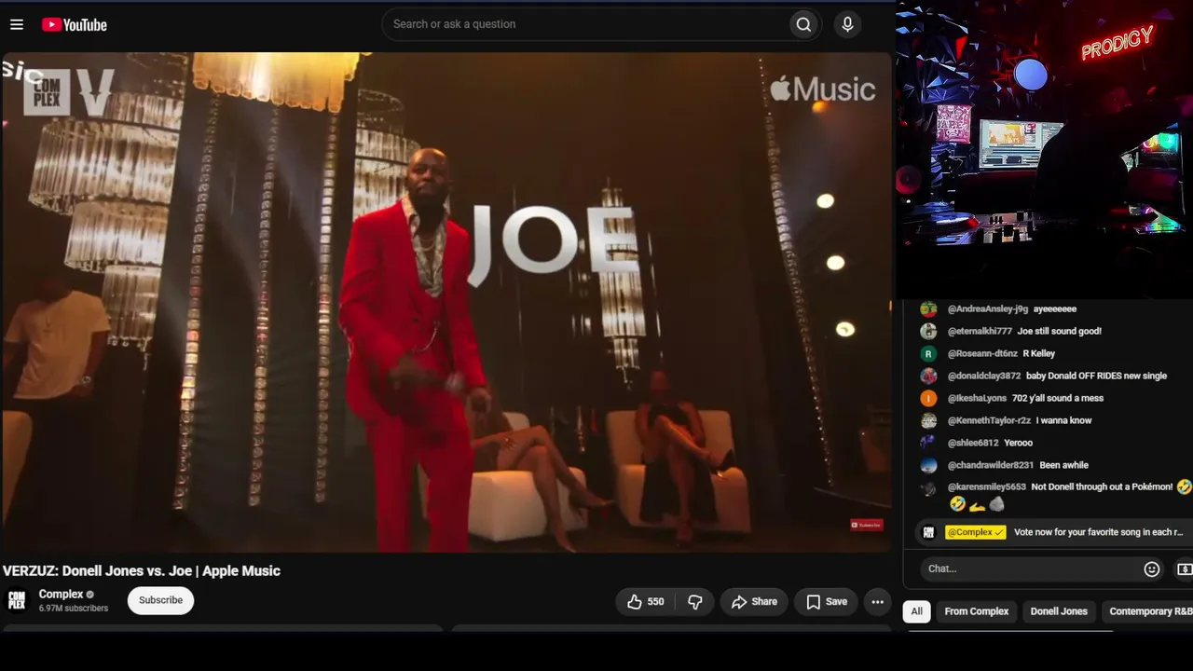The width and height of the screenshot is (1193, 671).
Task: Dislike the VERZUZ video
Action: click(x=695, y=602)
